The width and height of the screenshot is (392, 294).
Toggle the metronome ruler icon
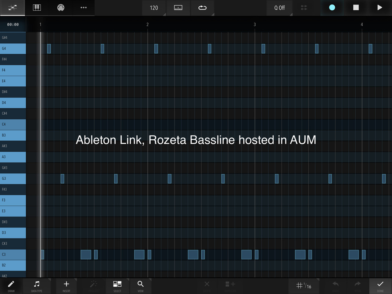178,8
